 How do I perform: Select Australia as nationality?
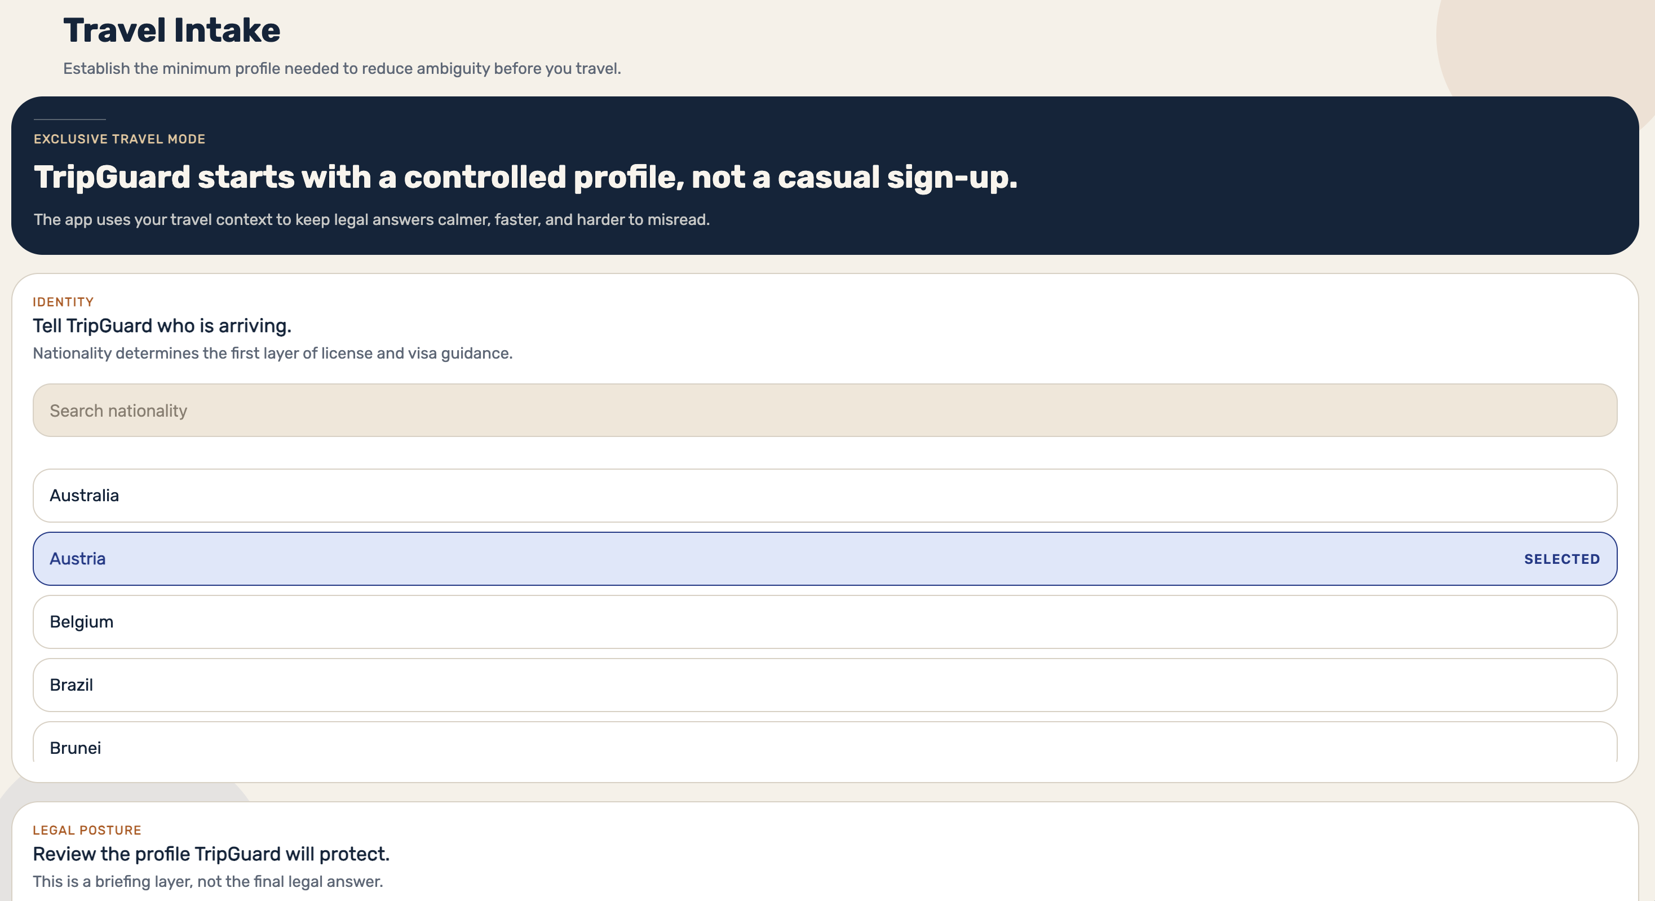point(825,496)
